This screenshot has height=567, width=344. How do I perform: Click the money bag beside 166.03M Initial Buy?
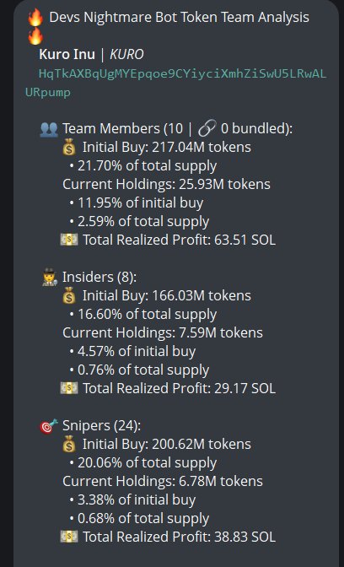coord(69,296)
